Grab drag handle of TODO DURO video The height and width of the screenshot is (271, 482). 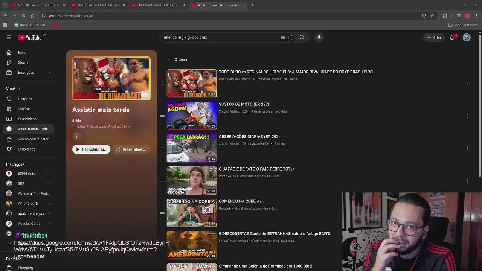click(x=162, y=84)
